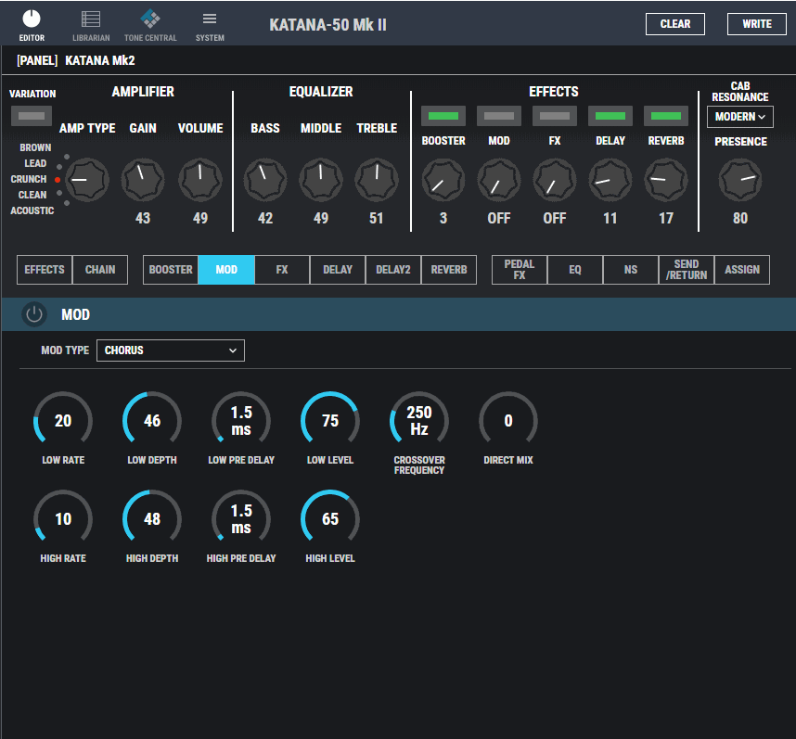Enable the FX effect switch

point(555,116)
